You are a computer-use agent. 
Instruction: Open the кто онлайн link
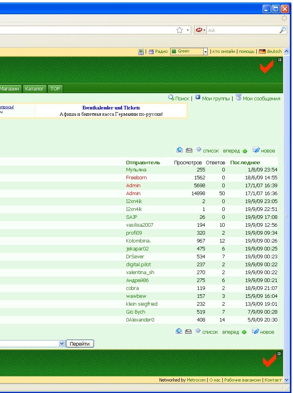pos(224,51)
